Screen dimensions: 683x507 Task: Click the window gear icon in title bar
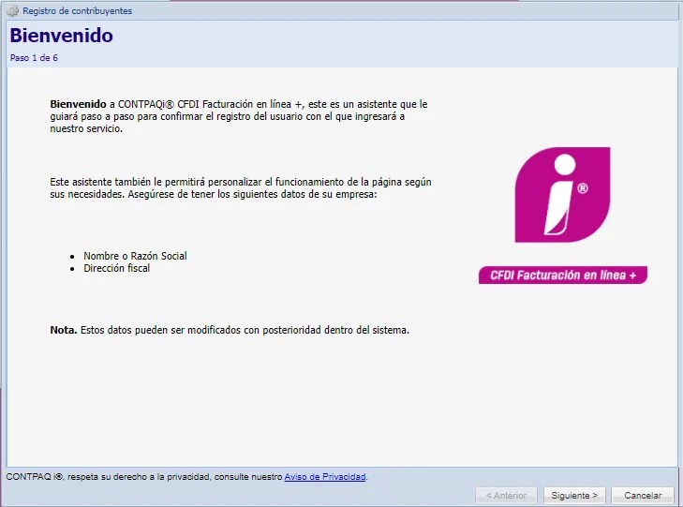pyautogui.click(x=12, y=11)
